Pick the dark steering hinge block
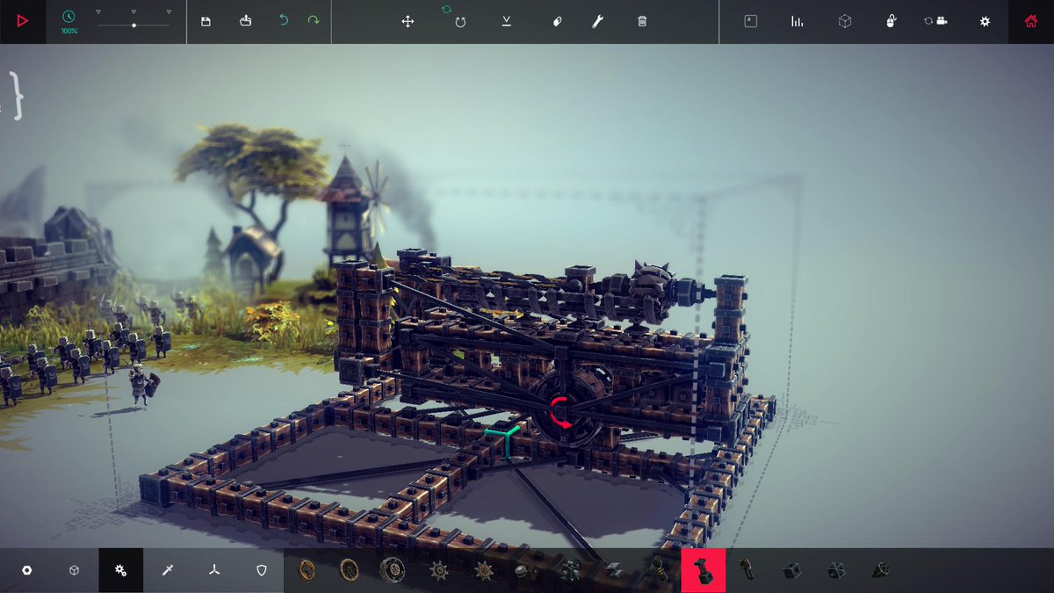Viewport: 1054px width, 593px height. pos(570,570)
